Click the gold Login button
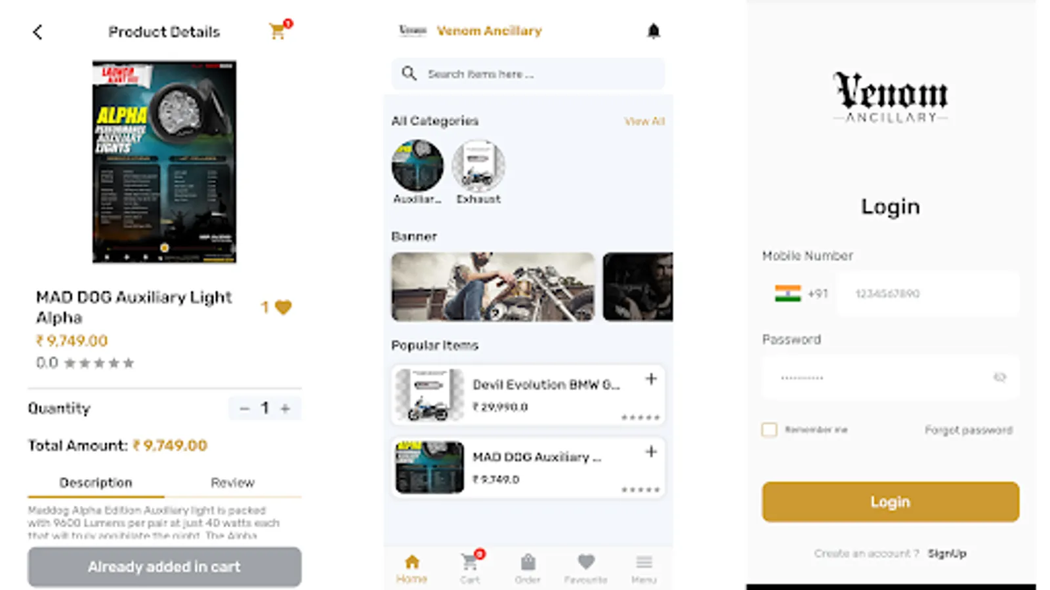The height and width of the screenshot is (590, 1050). click(x=891, y=501)
